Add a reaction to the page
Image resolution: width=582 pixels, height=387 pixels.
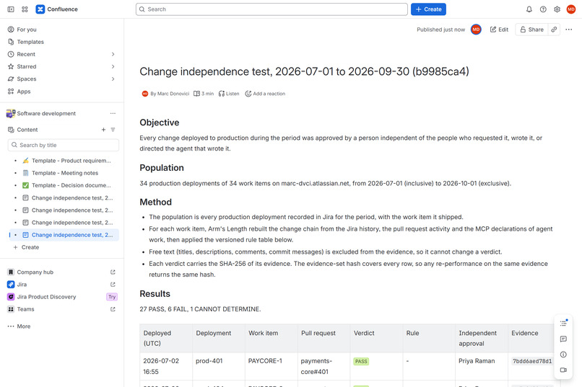pos(265,94)
